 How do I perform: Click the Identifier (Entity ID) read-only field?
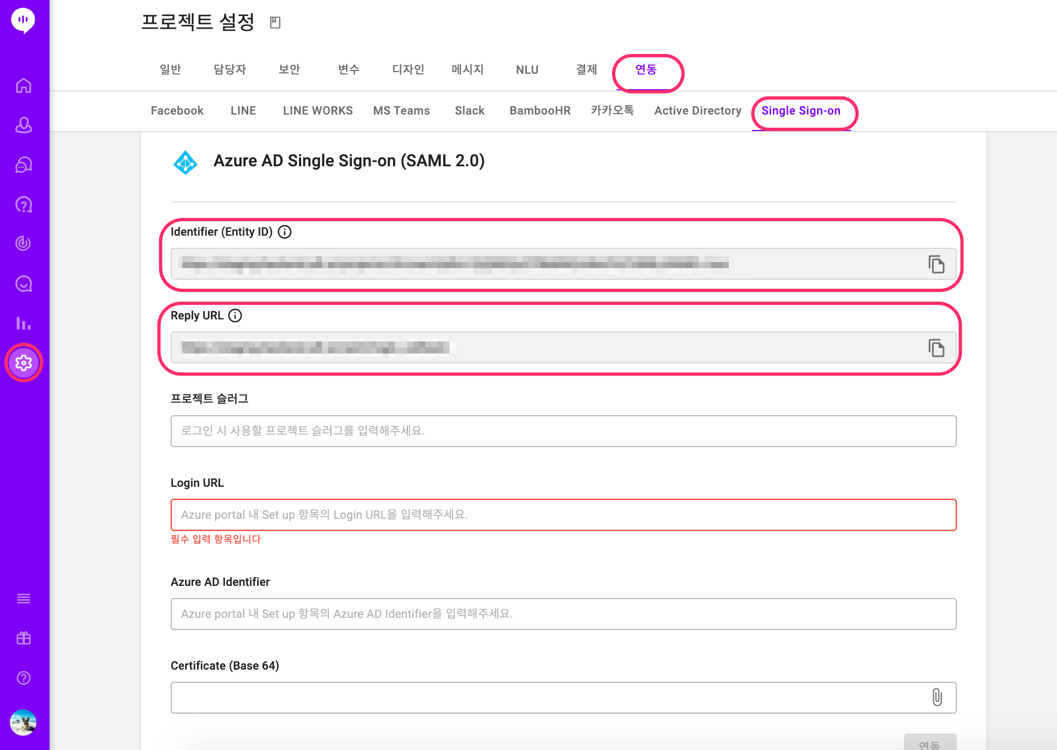563,264
